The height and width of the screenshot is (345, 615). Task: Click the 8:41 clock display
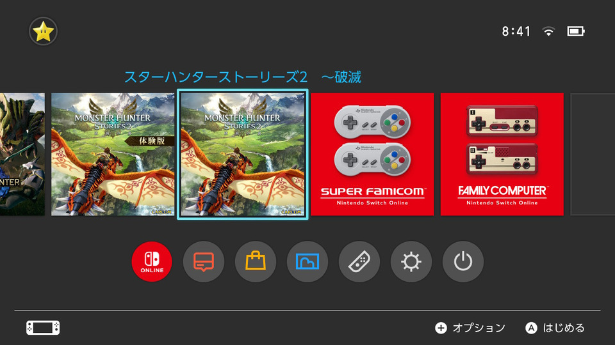pos(516,31)
